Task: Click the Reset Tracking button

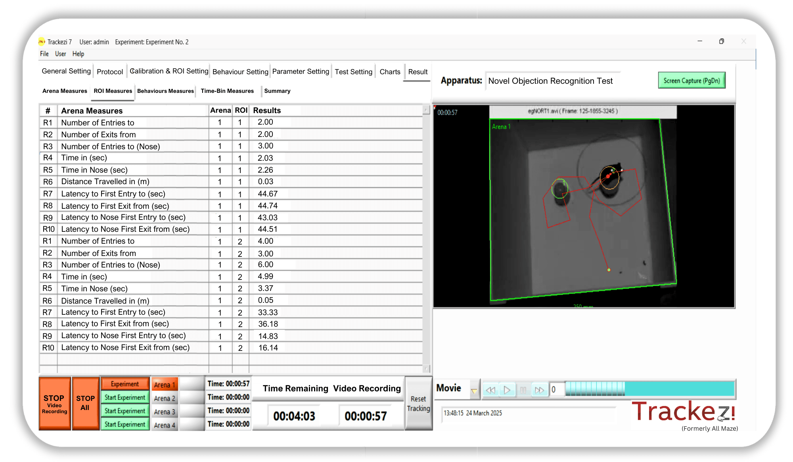Action: (418, 404)
